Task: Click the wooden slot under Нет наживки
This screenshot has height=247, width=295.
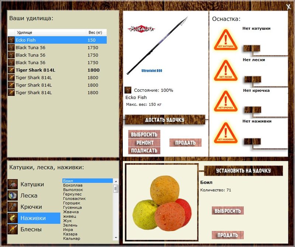Action: tap(253, 142)
